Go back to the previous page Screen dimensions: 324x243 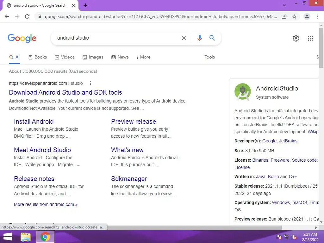click(7, 16)
